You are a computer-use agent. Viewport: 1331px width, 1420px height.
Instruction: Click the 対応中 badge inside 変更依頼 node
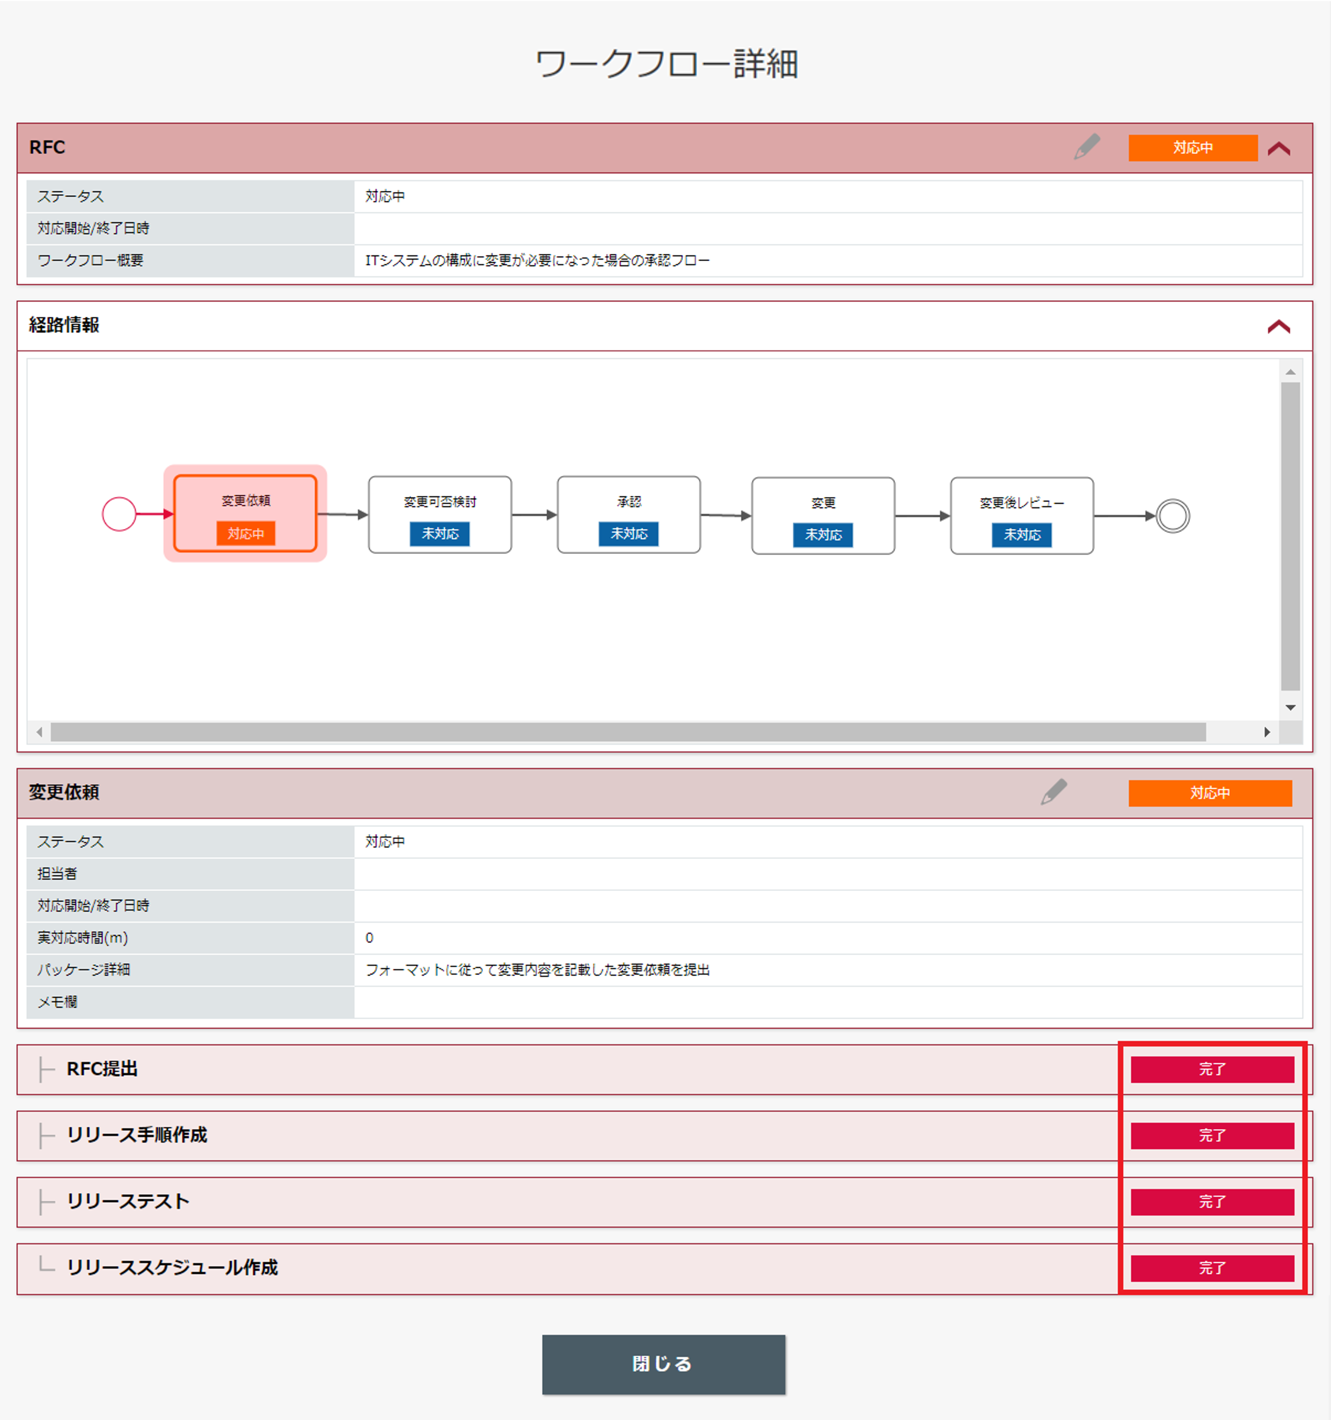tap(246, 533)
